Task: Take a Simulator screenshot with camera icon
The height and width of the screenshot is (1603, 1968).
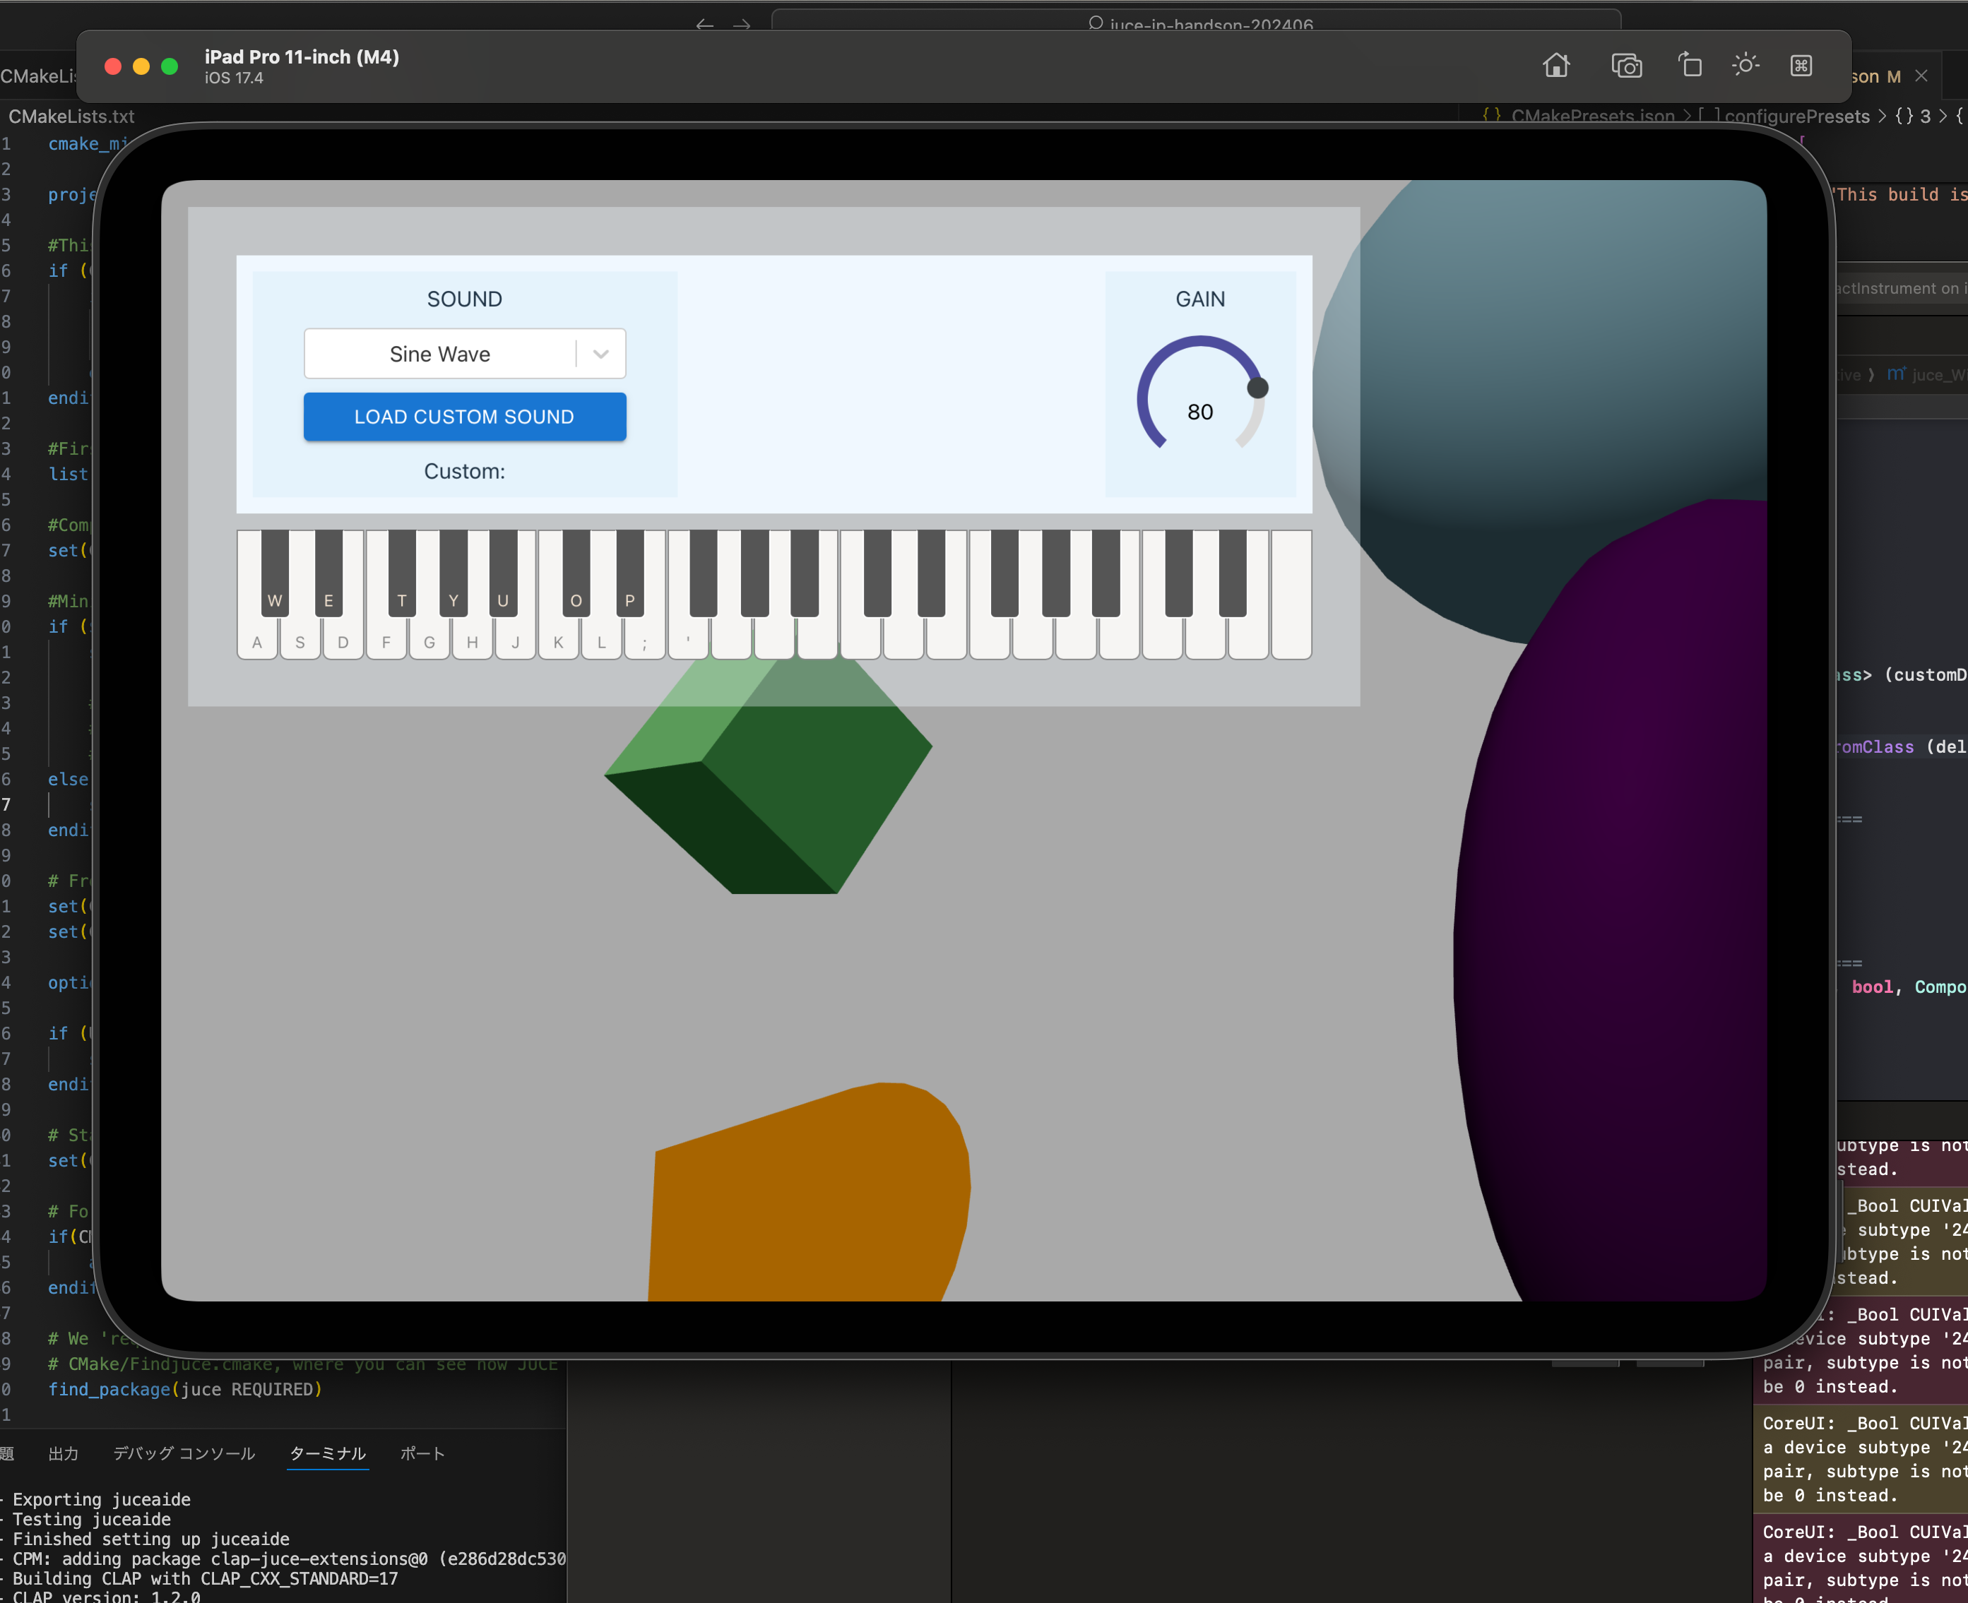Action: click(1626, 66)
